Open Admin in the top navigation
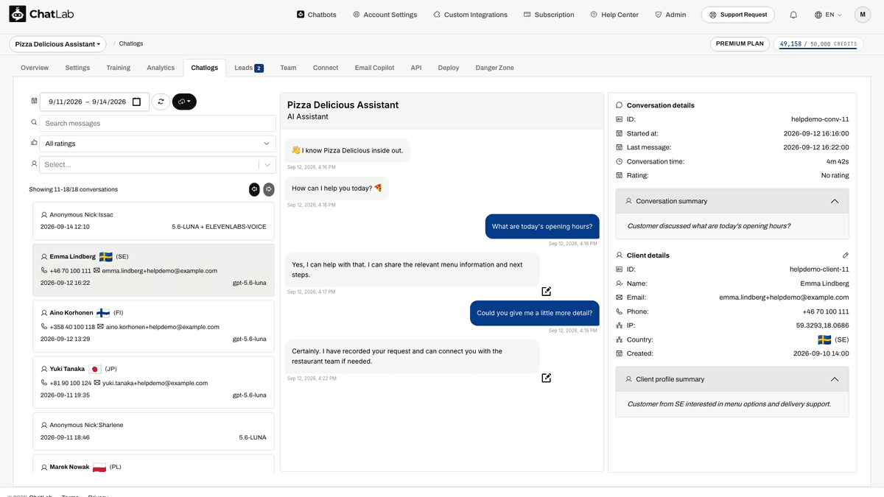 pos(670,15)
